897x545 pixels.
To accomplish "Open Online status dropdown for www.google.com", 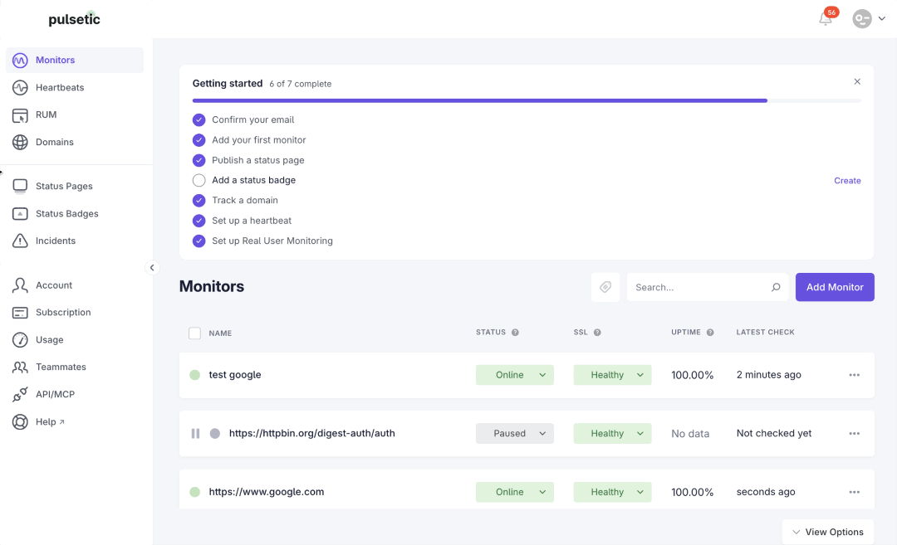I will (x=515, y=492).
